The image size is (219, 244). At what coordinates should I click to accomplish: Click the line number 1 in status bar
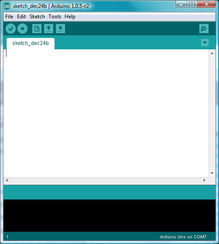tap(7, 237)
